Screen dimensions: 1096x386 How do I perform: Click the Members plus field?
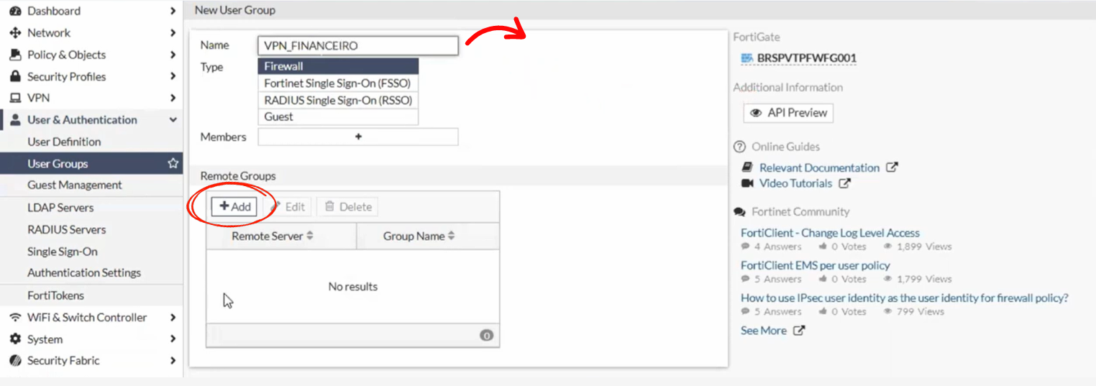pyautogui.click(x=357, y=137)
